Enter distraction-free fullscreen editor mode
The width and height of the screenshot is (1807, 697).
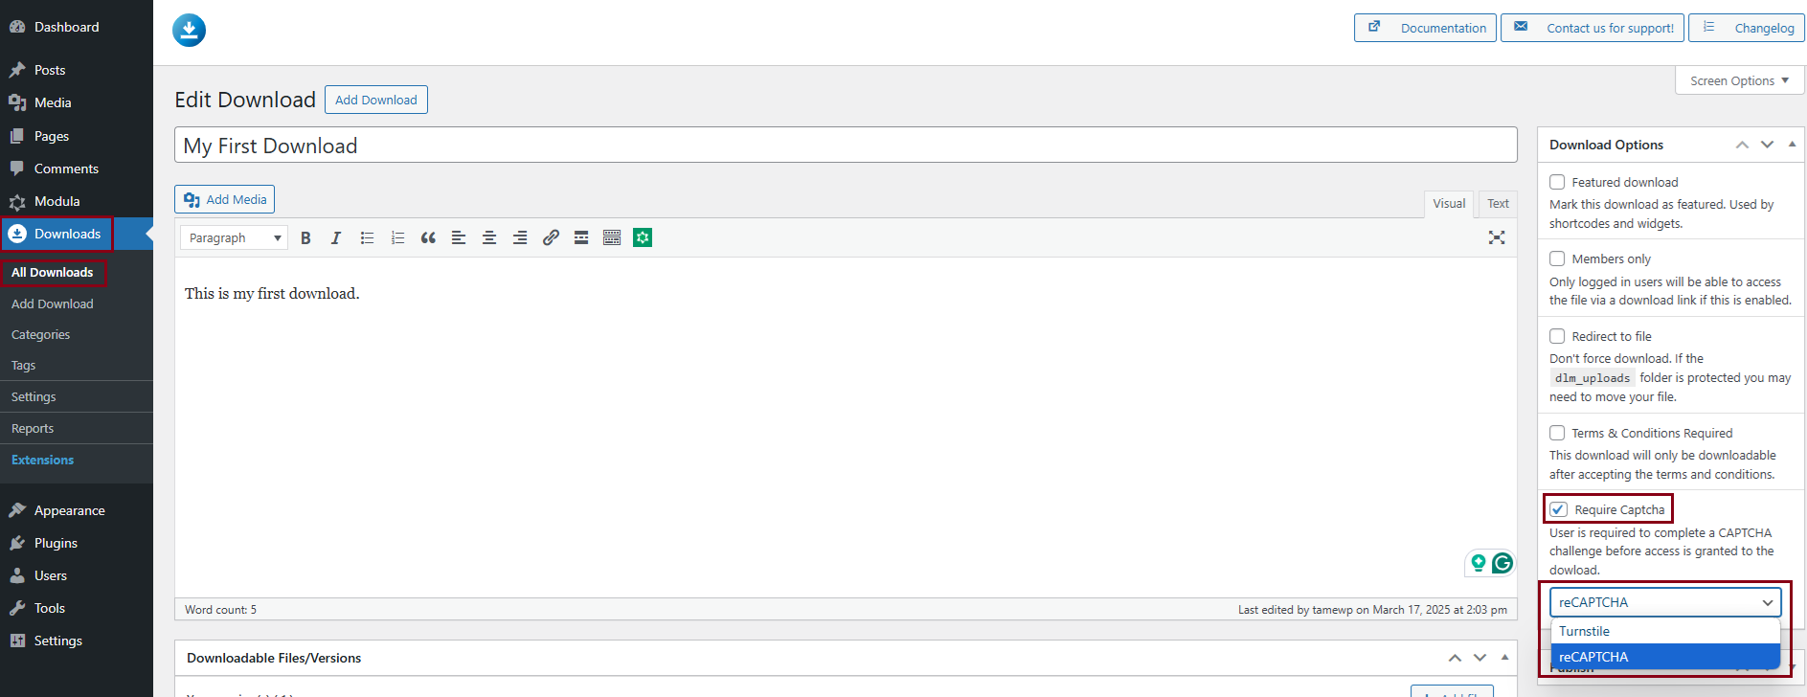click(x=1497, y=237)
